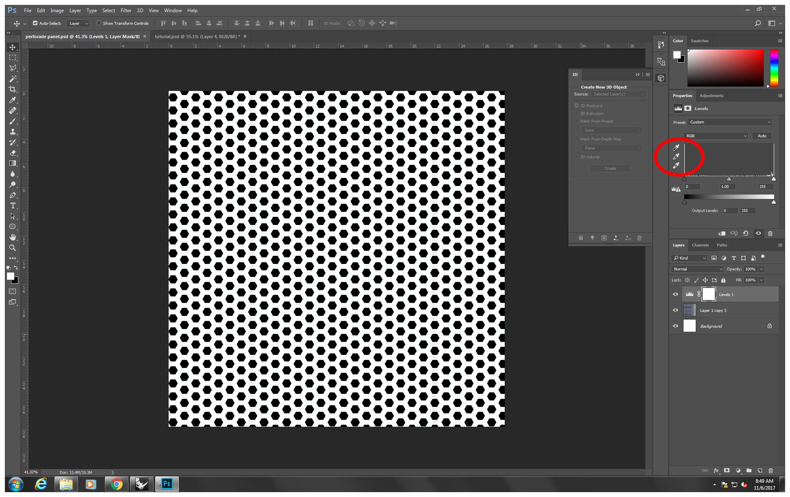790x497 pixels.
Task: Switch to the Channels tab
Action: 700,245
